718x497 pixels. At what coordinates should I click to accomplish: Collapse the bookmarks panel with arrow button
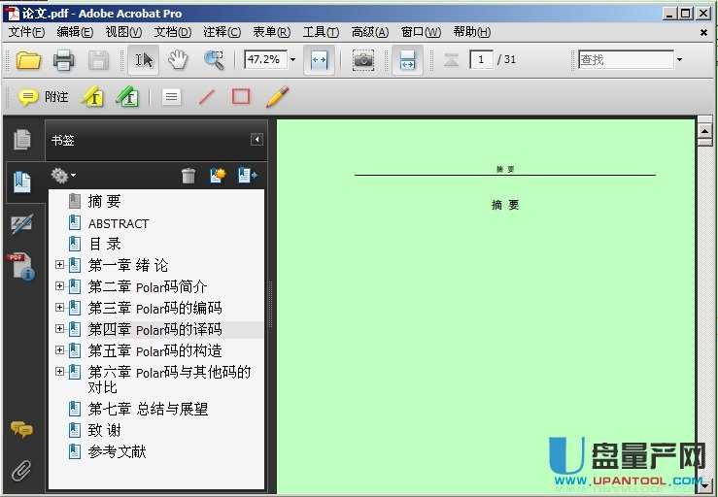[x=256, y=140]
